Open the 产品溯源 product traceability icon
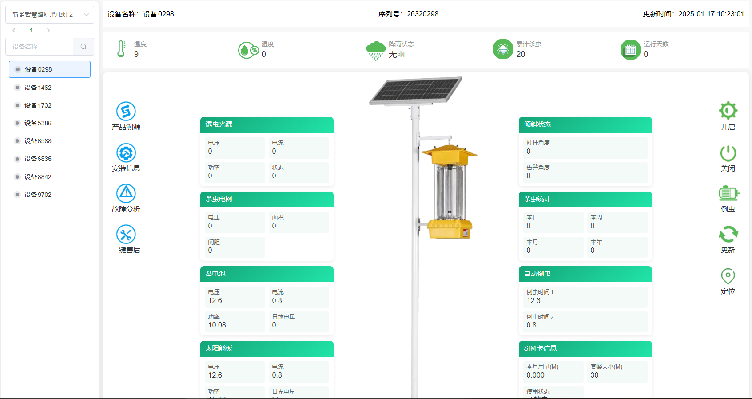 126,112
